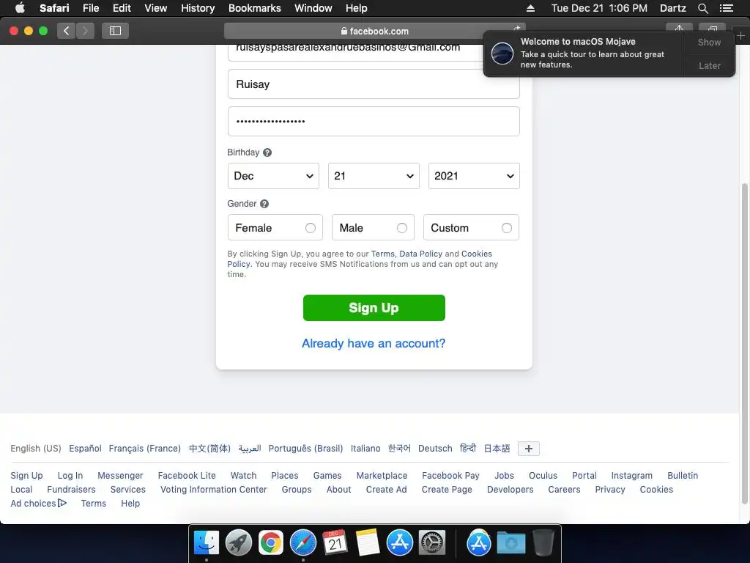Click the password field with dots

click(374, 121)
